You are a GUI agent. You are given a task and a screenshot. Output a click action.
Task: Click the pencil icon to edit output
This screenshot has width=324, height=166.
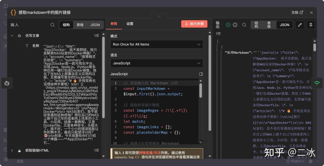pos(300,25)
